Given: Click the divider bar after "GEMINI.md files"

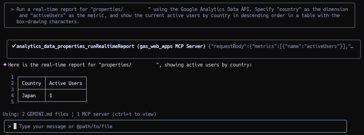Looking at the screenshot, I should [x=73, y=114].
